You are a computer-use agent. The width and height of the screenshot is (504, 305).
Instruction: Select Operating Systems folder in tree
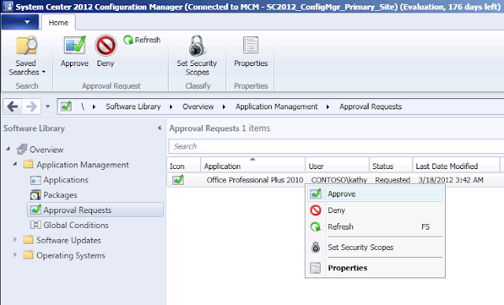(65, 255)
